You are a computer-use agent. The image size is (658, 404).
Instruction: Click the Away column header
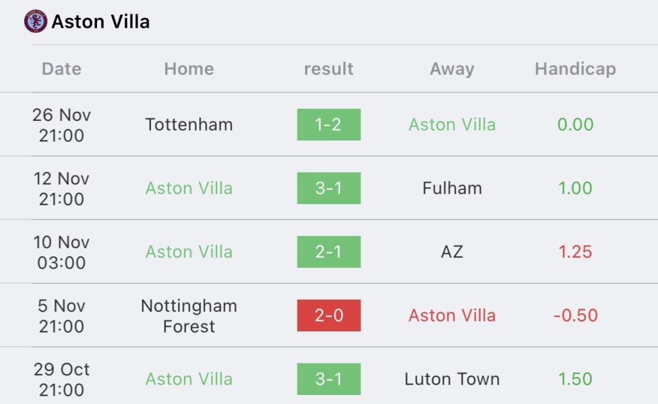tap(452, 69)
